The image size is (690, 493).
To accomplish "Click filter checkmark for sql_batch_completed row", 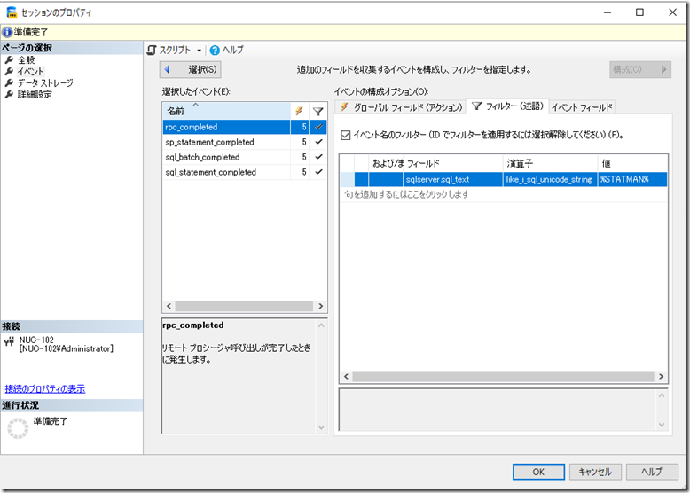I will click(x=318, y=158).
